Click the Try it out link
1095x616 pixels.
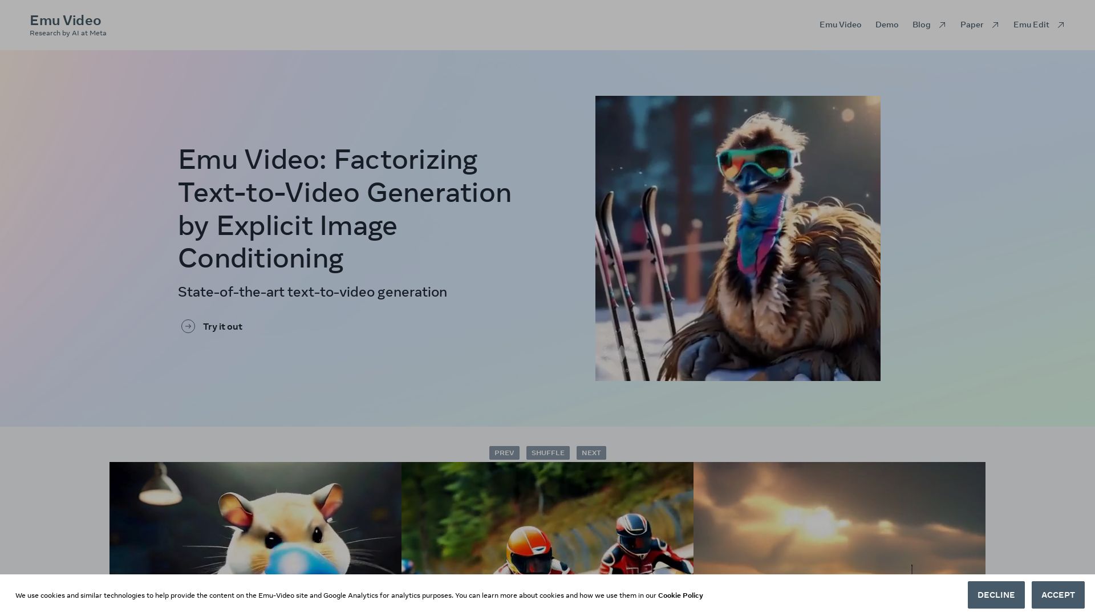tap(222, 327)
